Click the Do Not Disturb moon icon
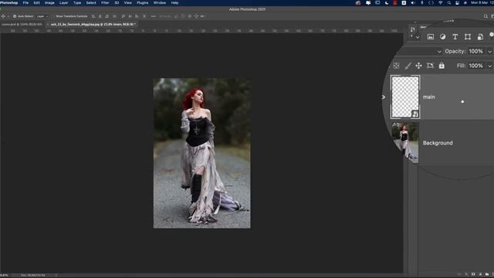The image size is (494, 278). click(387, 3)
